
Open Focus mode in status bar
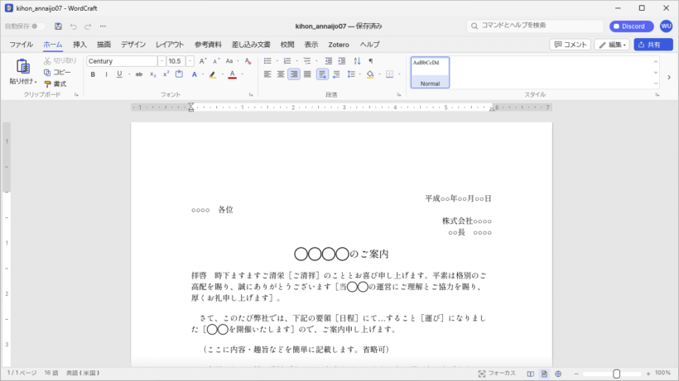coord(497,374)
